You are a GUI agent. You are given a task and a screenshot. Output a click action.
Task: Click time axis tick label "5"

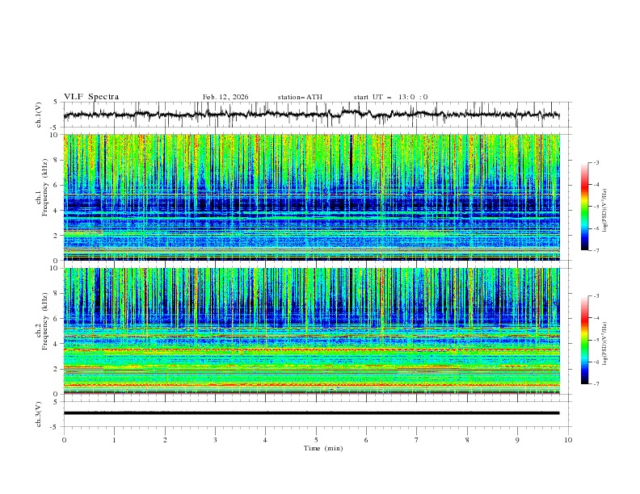pyautogui.click(x=316, y=440)
